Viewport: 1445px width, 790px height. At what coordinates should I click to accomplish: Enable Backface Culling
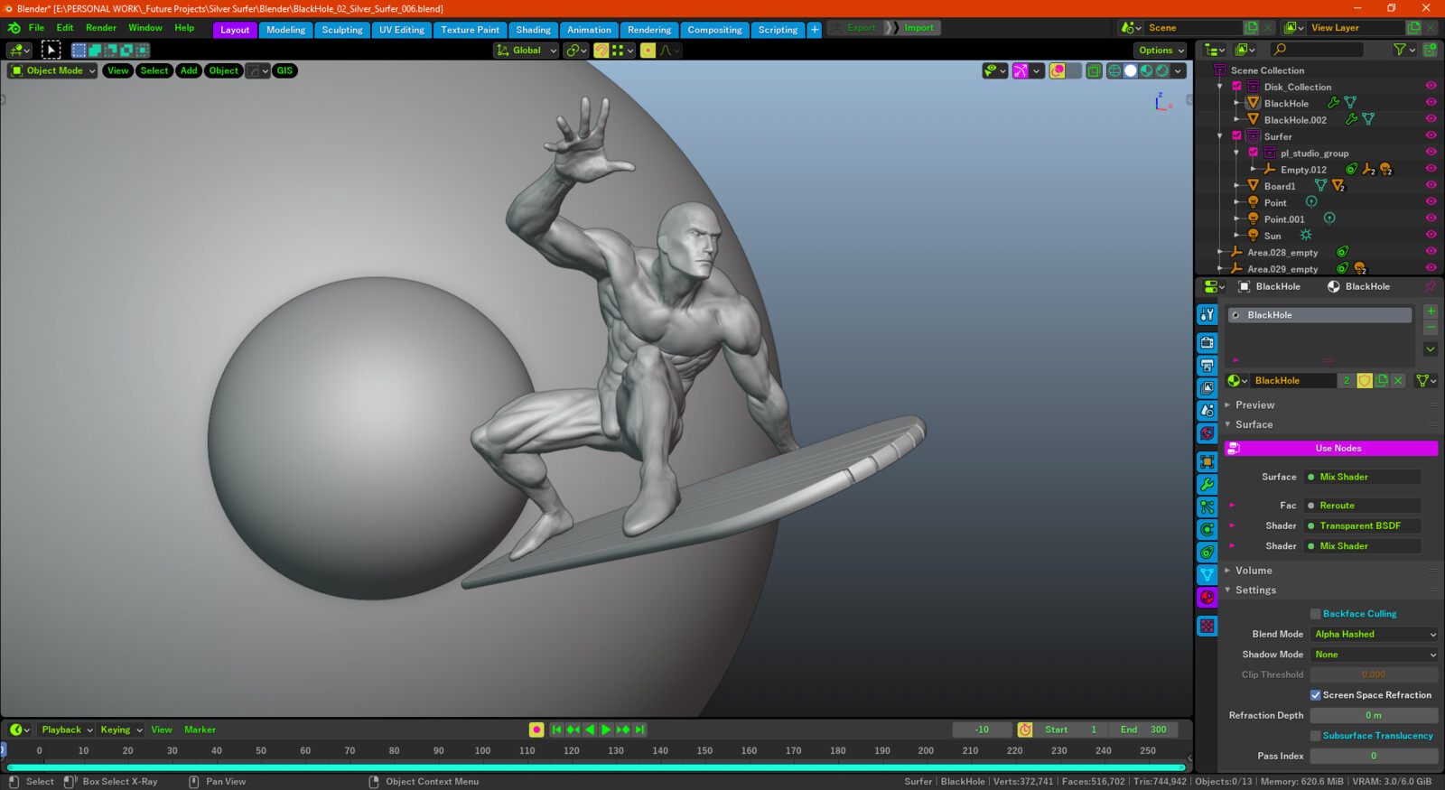pyautogui.click(x=1316, y=614)
